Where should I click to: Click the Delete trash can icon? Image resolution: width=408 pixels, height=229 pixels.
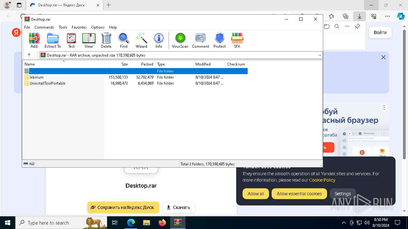tap(106, 40)
